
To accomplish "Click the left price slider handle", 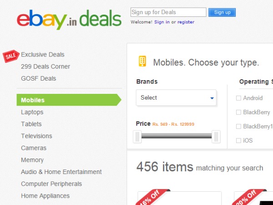I will [x=137, y=136].
